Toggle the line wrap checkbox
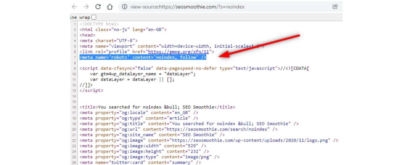The height and width of the screenshot is (165, 413). tap(94, 17)
